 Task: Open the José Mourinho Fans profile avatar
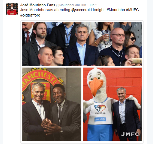tap(12, 9)
